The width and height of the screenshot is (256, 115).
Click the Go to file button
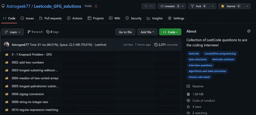pos(125,32)
